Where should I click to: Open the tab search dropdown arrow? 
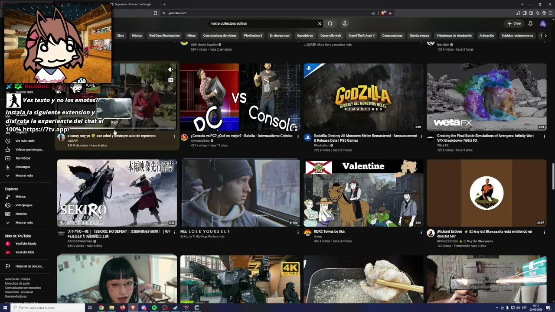(x=522, y=4)
